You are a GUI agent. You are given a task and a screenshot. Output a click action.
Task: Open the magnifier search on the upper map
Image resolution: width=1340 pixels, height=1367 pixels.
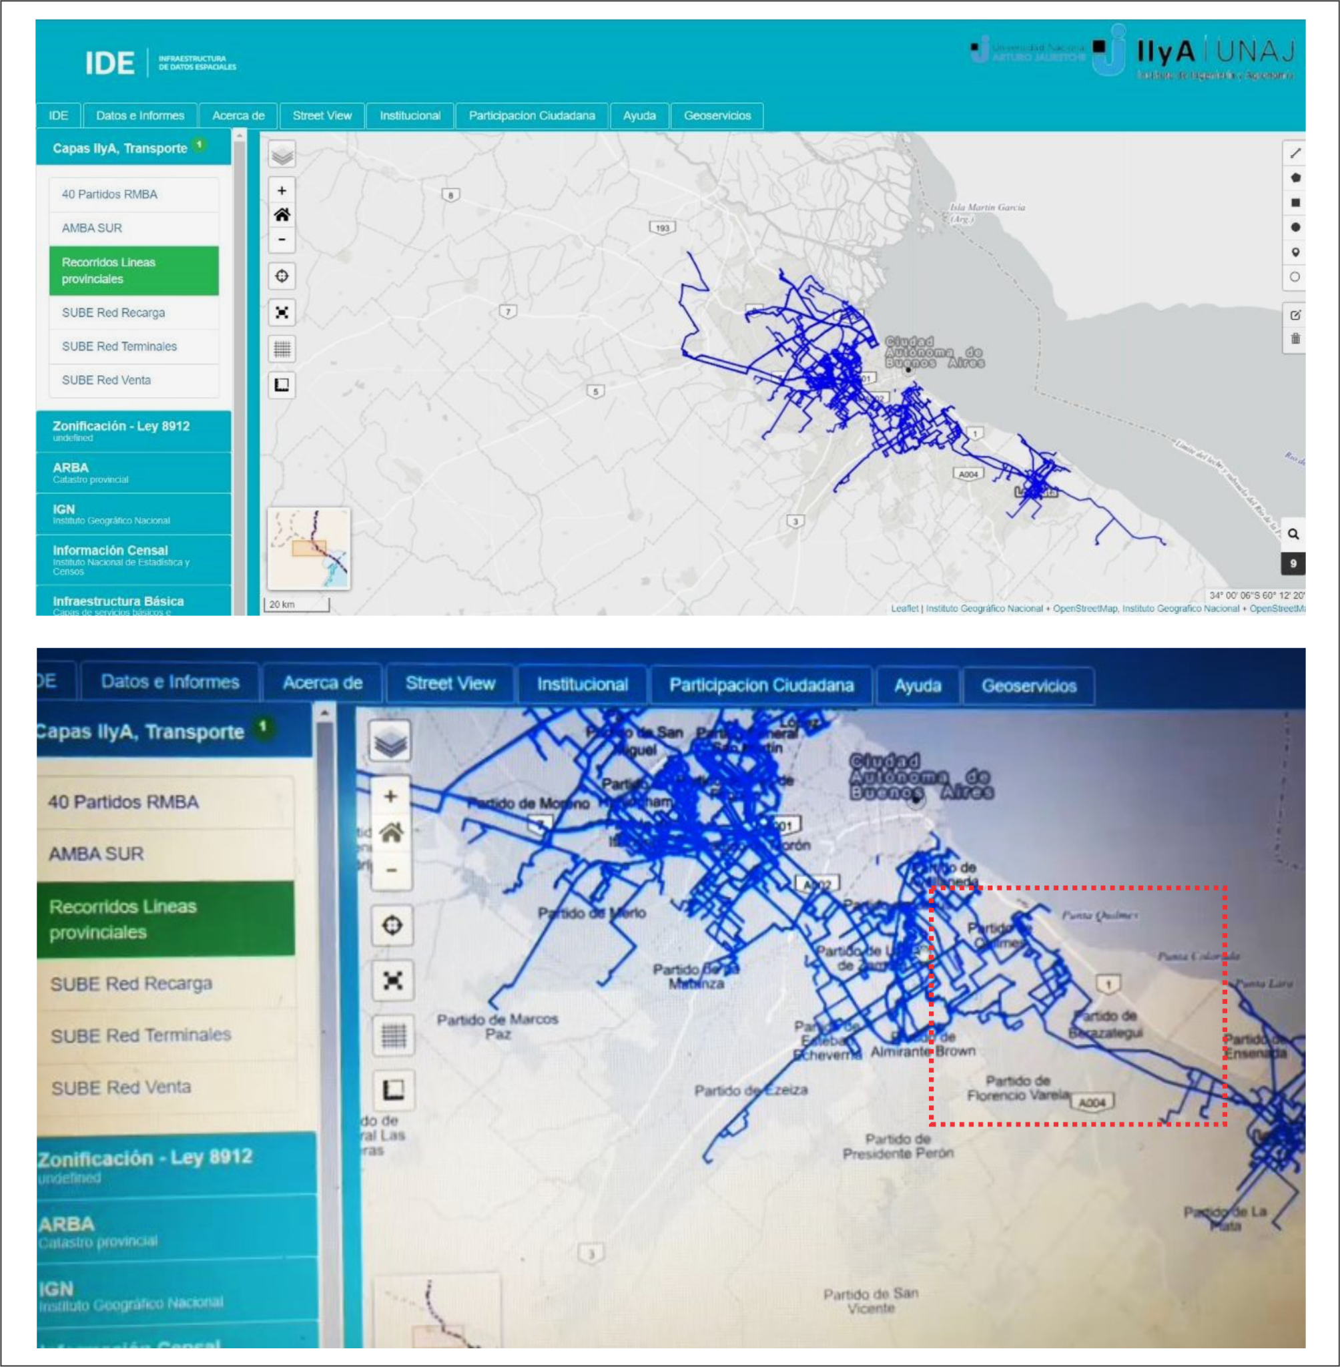point(1293,534)
